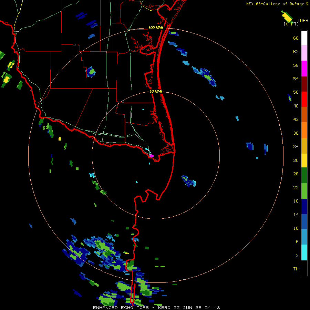Click the 46 value on the legend scale

click(296, 106)
